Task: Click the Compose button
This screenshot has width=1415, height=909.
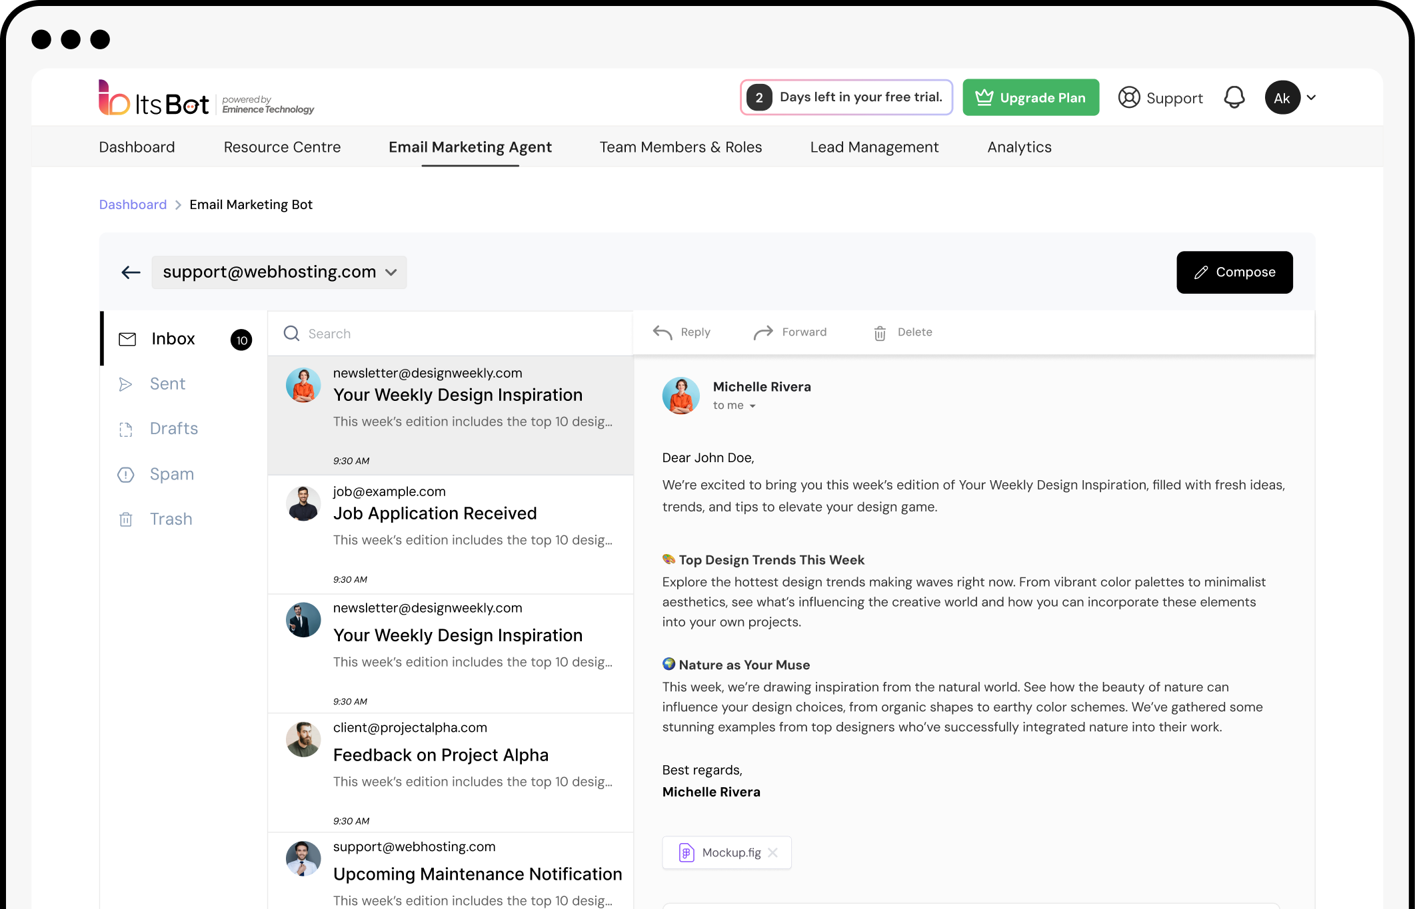Action: coord(1234,272)
